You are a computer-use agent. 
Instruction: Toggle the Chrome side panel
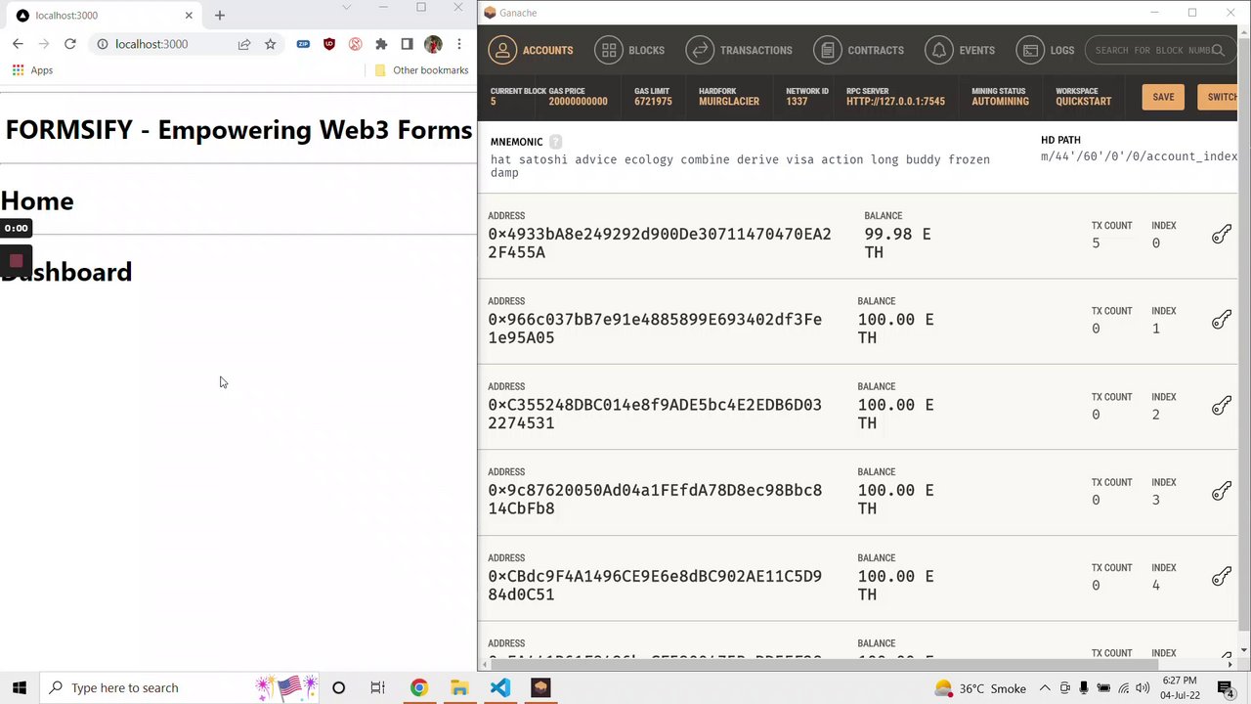407,44
